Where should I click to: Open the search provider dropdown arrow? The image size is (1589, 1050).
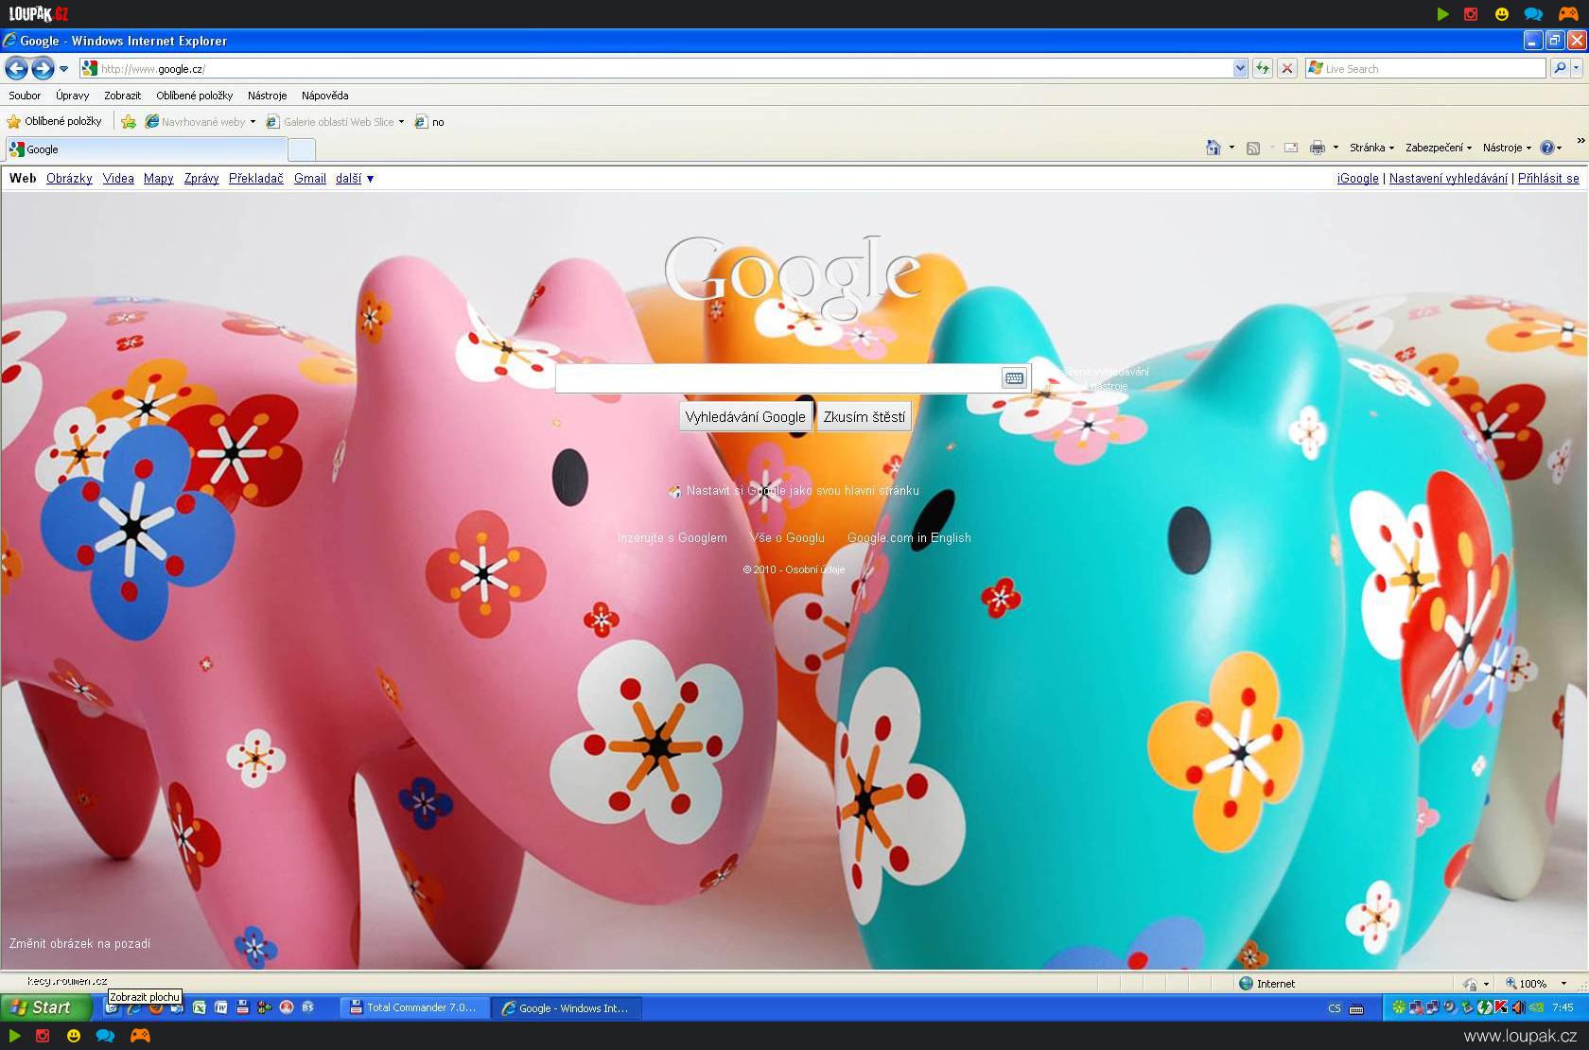click(x=1577, y=68)
